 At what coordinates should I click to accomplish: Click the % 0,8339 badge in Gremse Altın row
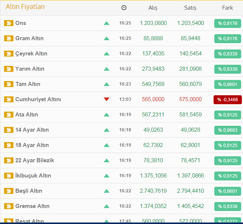pyautogui.click(x=228, y=207)
